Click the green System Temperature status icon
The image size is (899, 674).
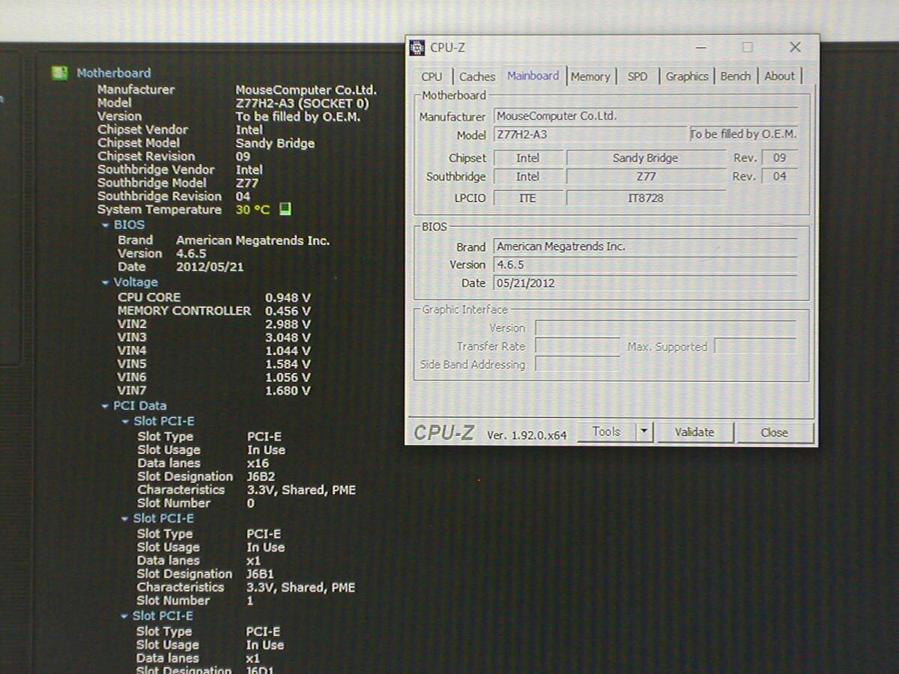[x=285, y=209]
